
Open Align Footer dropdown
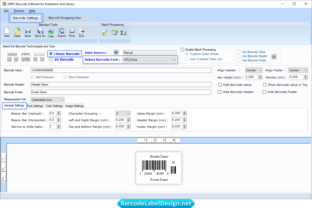point(298,70)
